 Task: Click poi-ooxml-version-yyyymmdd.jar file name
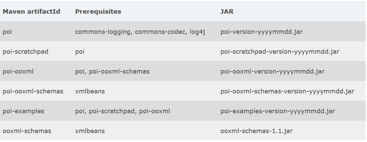point(273,72)
